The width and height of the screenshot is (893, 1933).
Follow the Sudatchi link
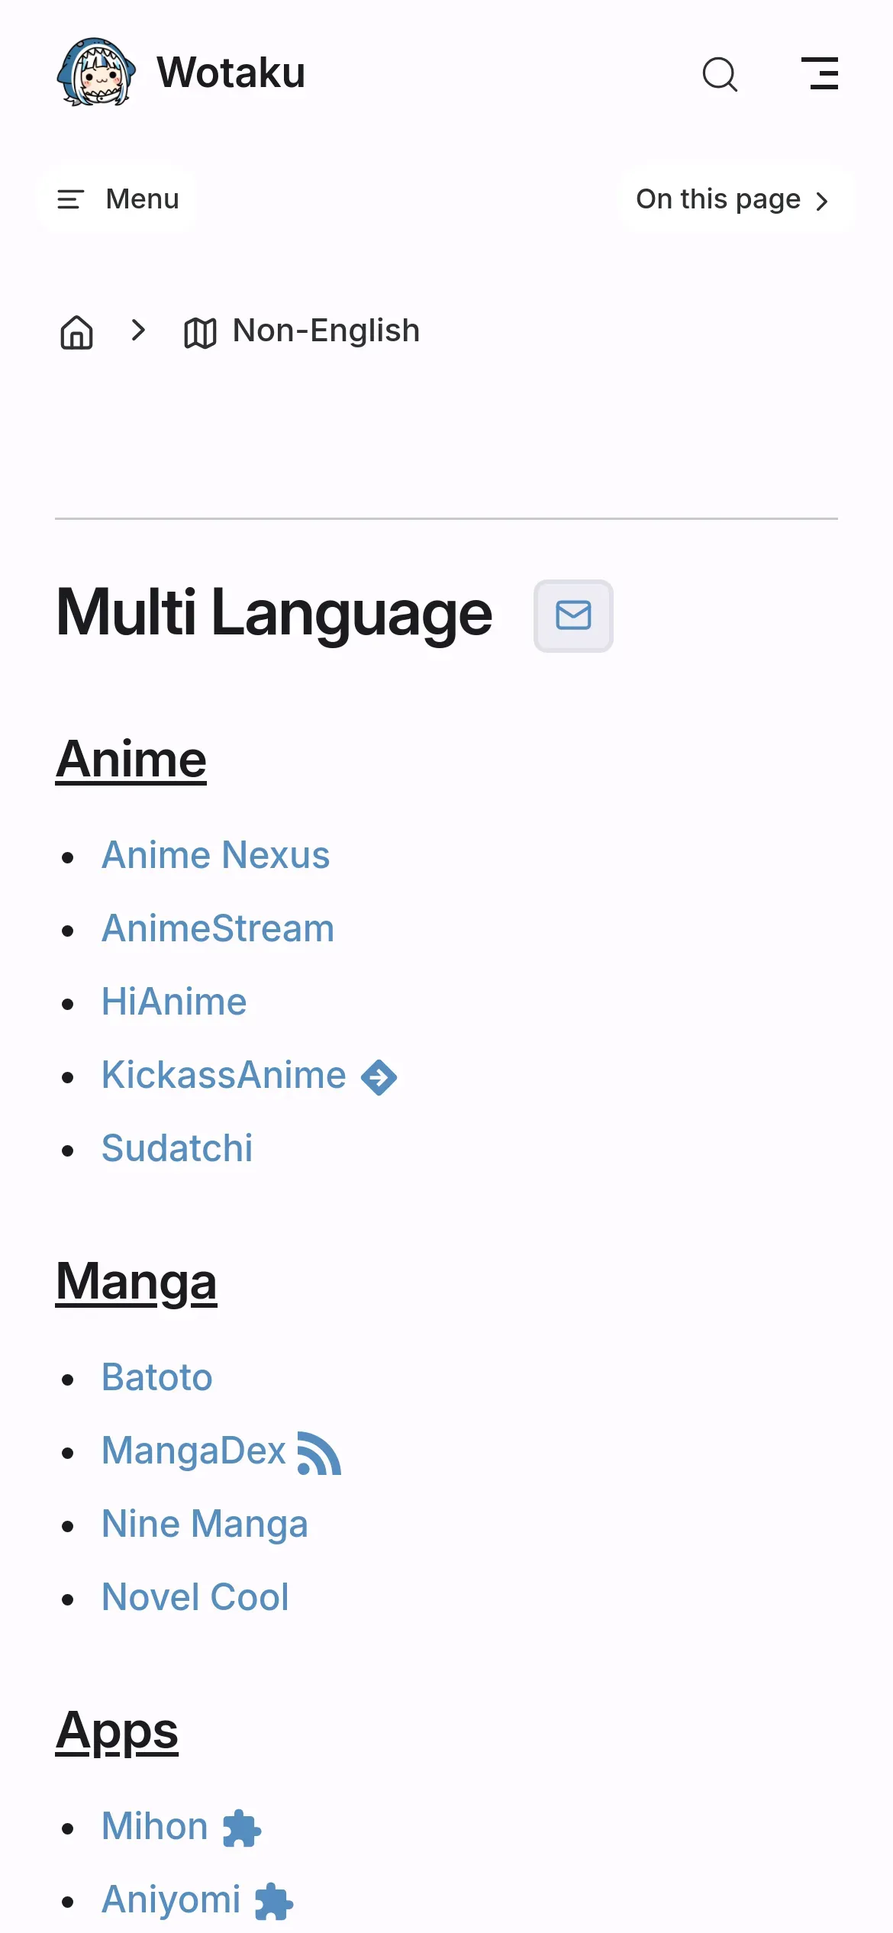(177, 1148)
